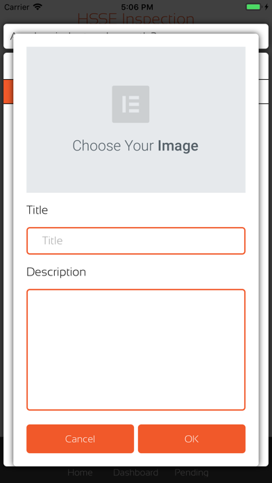Click the 5:06 PM clock
The height and width of the screenshot is (483, 272).
tap(136, 7)
